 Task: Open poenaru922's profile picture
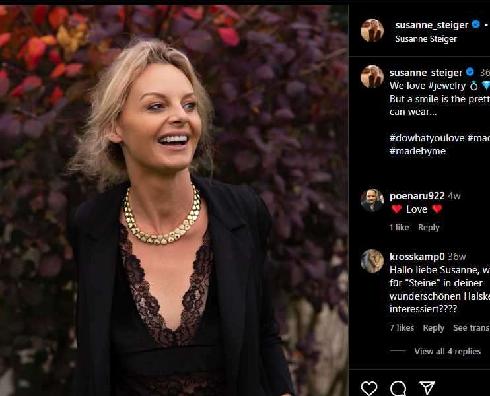pos(372,200)
